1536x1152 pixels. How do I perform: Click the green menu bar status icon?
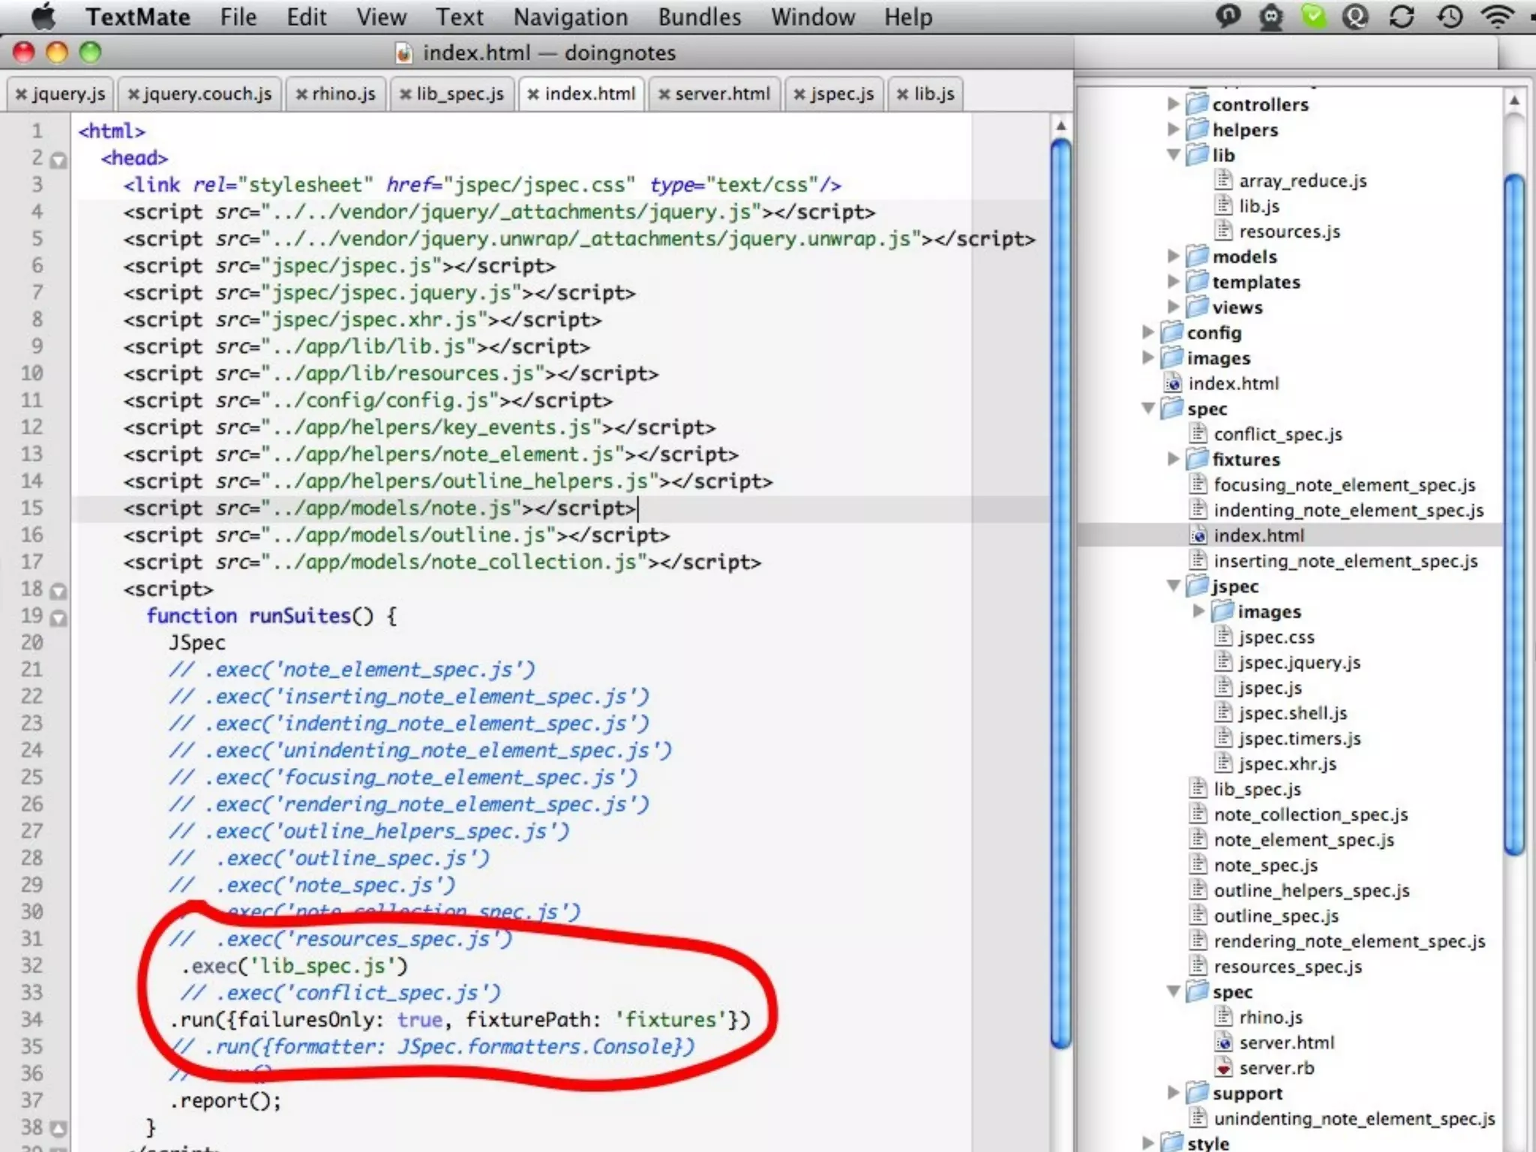(1313, 16)
